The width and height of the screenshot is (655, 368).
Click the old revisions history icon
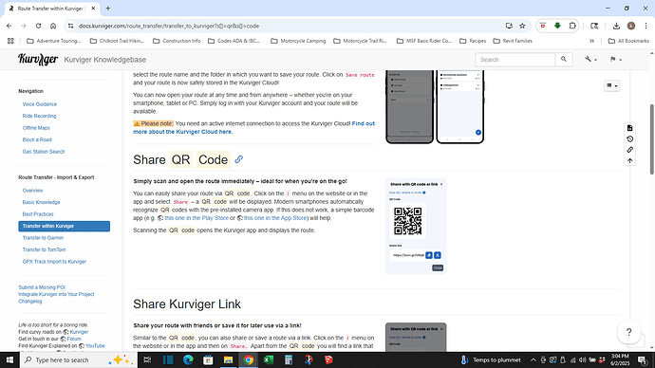click(630, 138)
